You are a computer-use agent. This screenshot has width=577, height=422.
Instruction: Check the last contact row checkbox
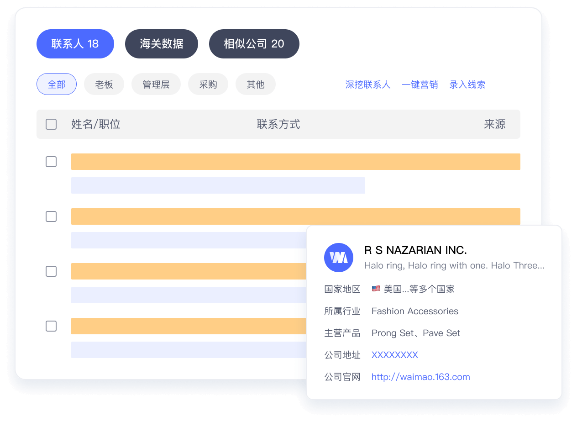coord(51,326)
